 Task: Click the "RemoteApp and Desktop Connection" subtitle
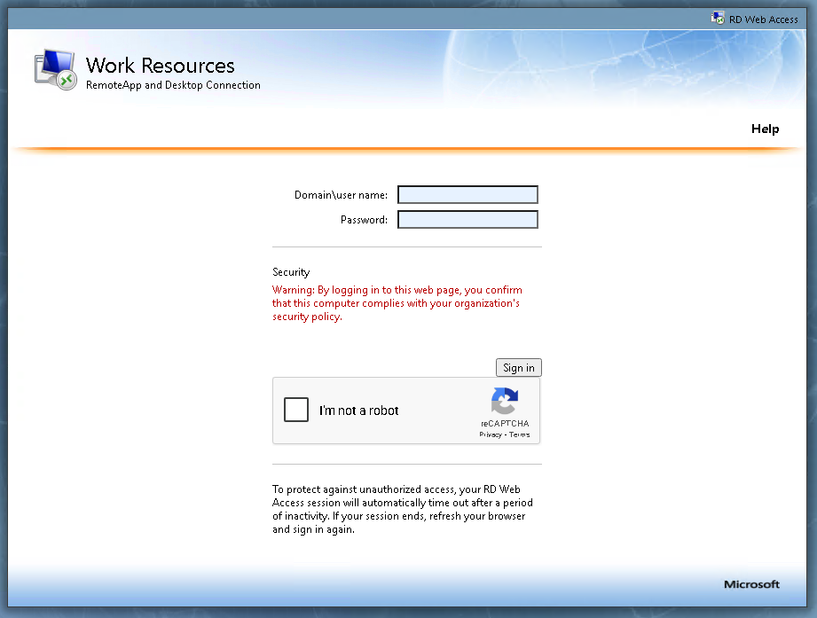point(173,86)
